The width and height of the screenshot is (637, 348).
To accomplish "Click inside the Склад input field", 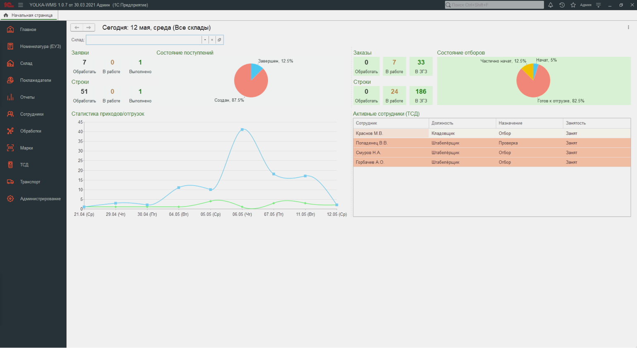I will coord(144,40).
